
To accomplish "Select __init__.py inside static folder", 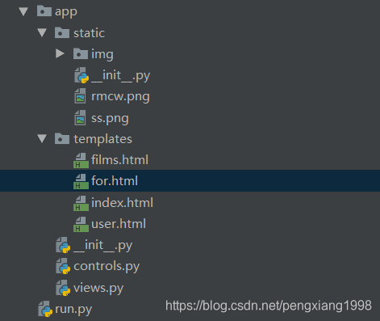I will click(x=120, y=76).
